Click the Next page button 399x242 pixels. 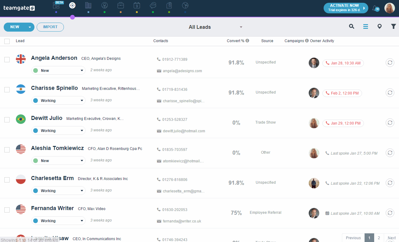coord(392,238)
